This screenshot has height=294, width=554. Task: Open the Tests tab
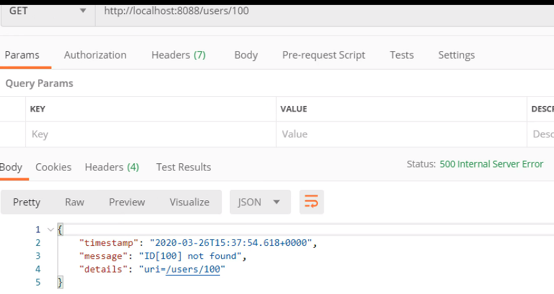tap(402, 55)
